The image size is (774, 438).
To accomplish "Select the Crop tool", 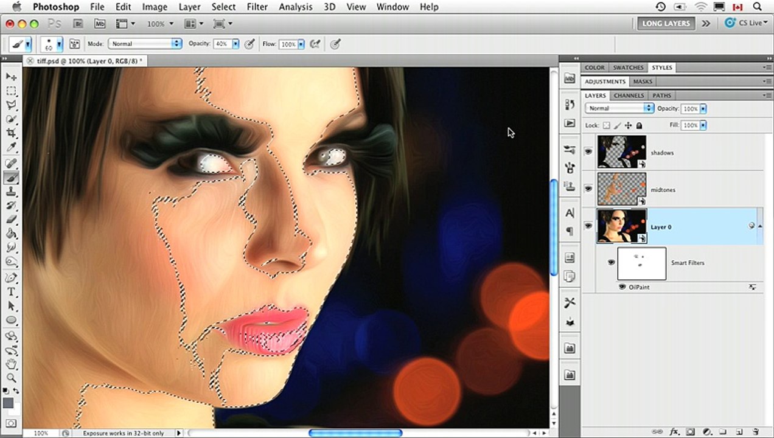I will coord(12,133).
